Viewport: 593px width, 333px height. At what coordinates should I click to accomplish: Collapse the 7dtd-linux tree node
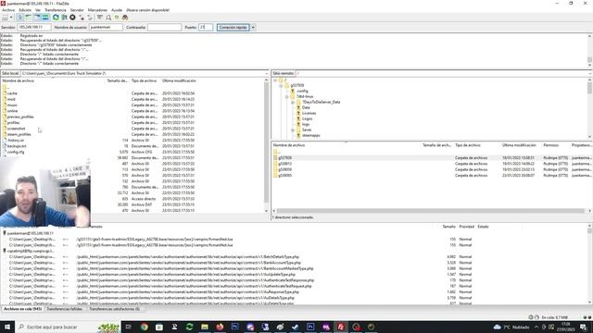click(287, 96)
